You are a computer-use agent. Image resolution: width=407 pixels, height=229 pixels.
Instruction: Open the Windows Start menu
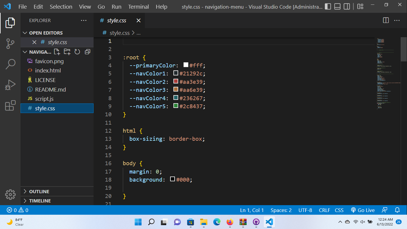(x=138, y=222)
